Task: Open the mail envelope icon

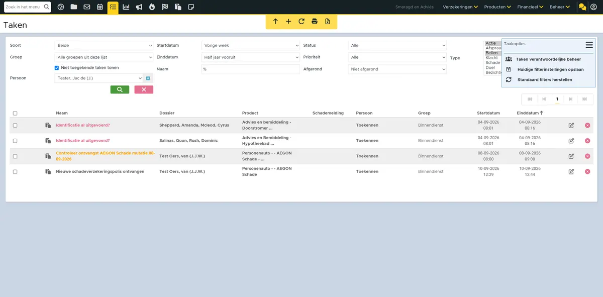Action: coord(87,7)
